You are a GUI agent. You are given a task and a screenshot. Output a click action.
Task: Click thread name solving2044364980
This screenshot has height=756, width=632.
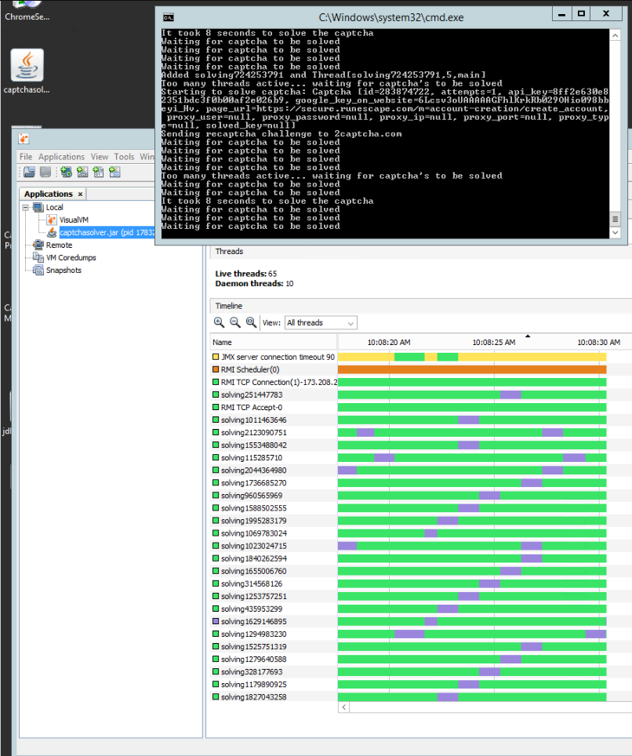tap(253, 470)
